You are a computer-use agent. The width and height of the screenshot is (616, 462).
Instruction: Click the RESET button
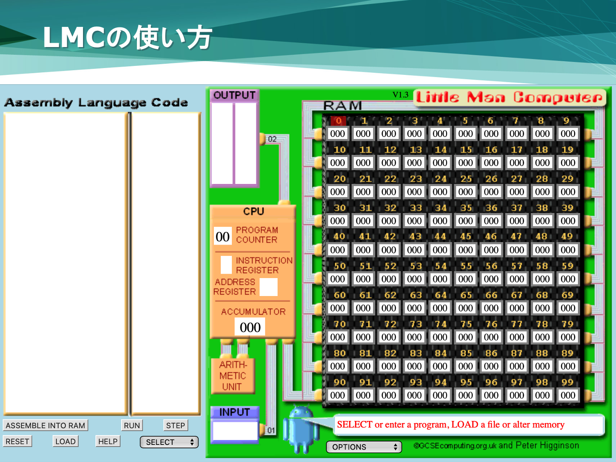(x=18, y=441)
